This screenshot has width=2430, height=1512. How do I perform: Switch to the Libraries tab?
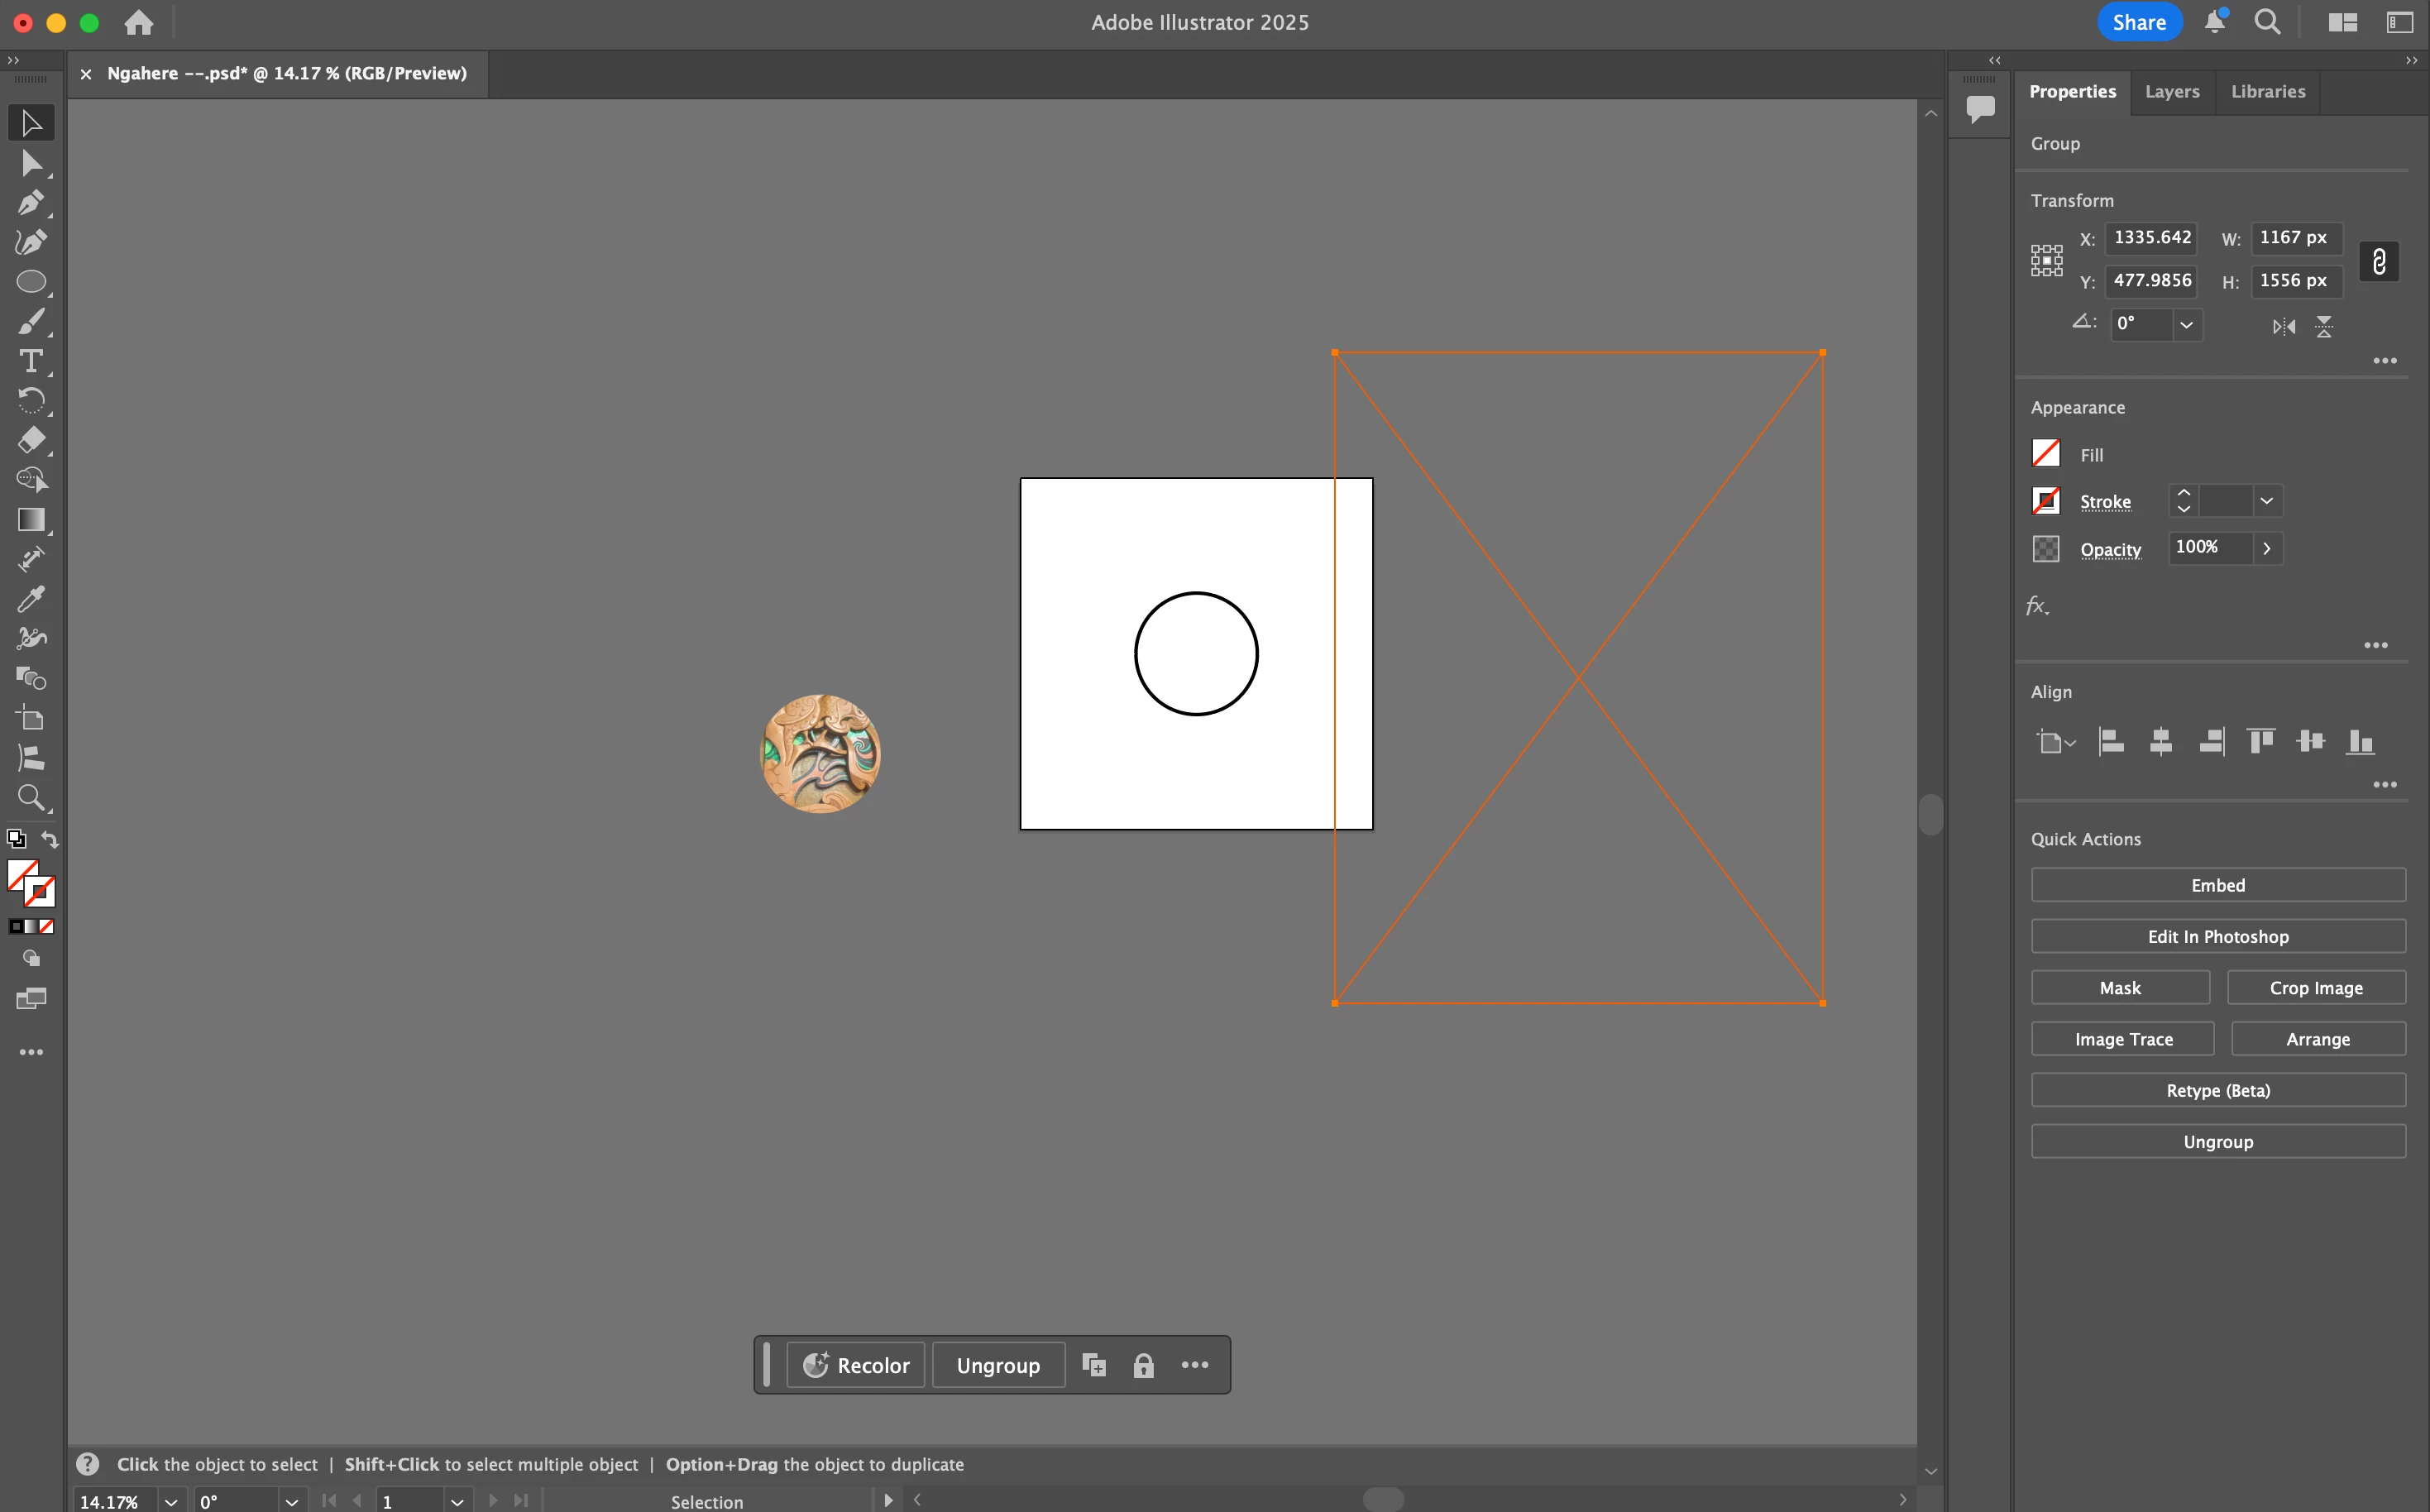[x=2267, y=91]
